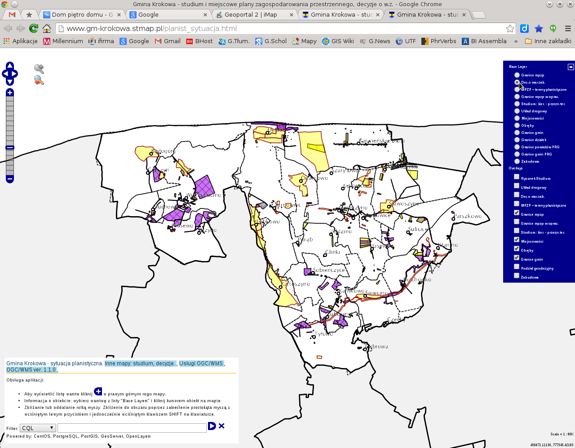The height and width of the screenshot is (448, 575).
Task: Open the CQL filter type dropdown
Action: 38,428
